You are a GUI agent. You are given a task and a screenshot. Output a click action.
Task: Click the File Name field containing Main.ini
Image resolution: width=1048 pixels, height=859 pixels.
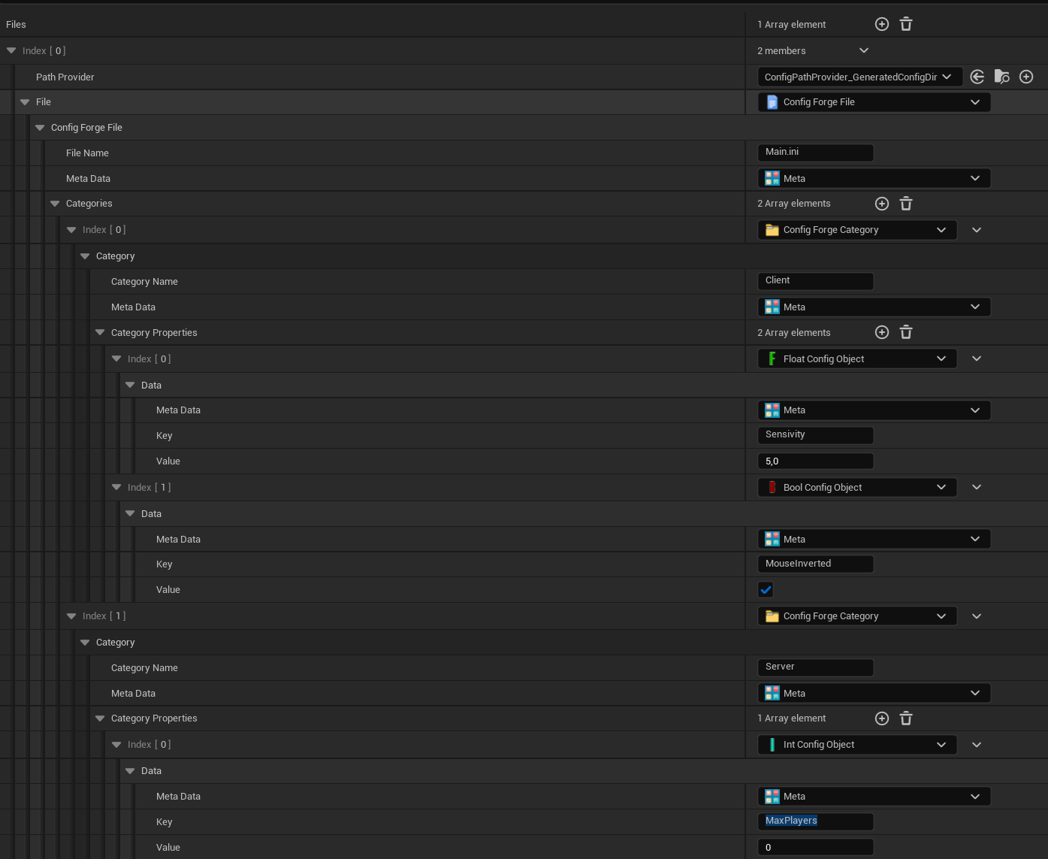coord(815,153)
